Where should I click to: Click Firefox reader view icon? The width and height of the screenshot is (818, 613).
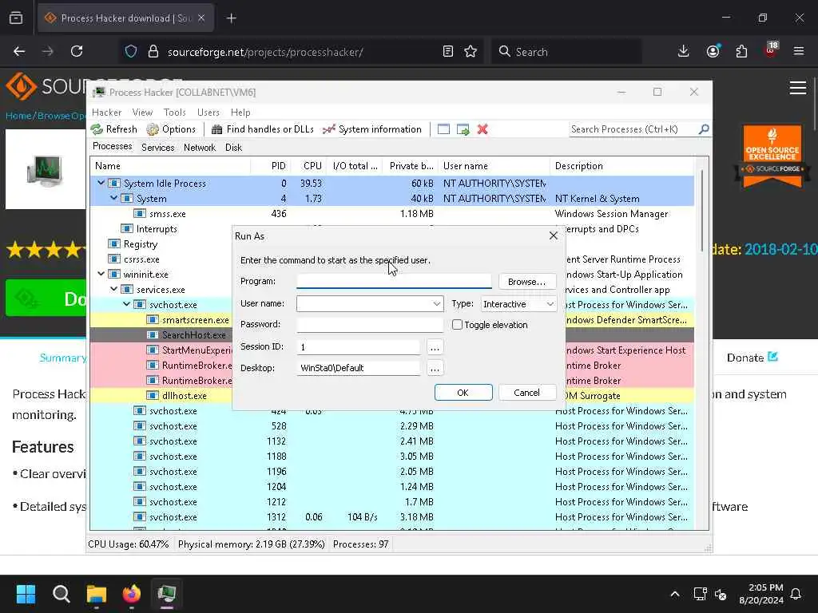[447, 51]
